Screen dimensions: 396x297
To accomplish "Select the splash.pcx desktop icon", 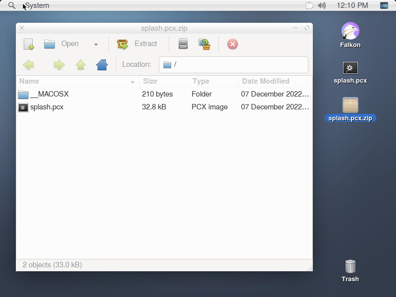I will point(350,73).
